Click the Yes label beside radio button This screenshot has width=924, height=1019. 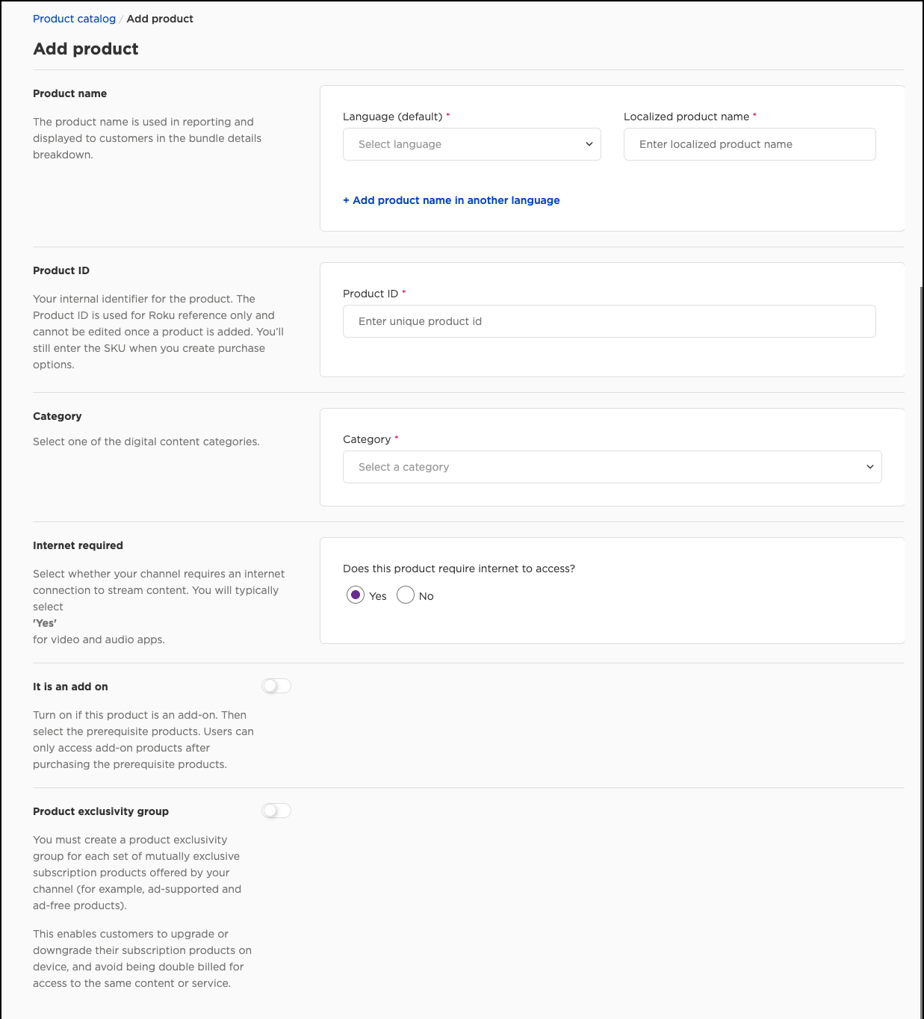pos(378,596)
